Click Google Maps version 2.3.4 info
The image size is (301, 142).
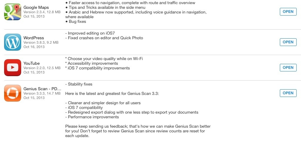pyautogui.click(x=42, y=12)
